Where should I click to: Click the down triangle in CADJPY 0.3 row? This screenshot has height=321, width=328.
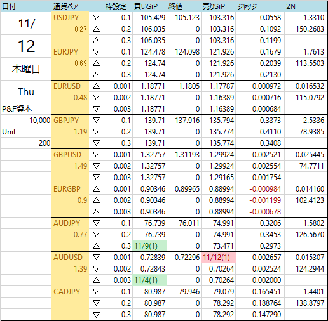pos(96,315)
